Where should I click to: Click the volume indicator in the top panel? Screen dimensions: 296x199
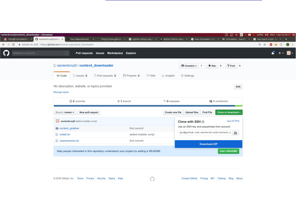click(267, 35)
